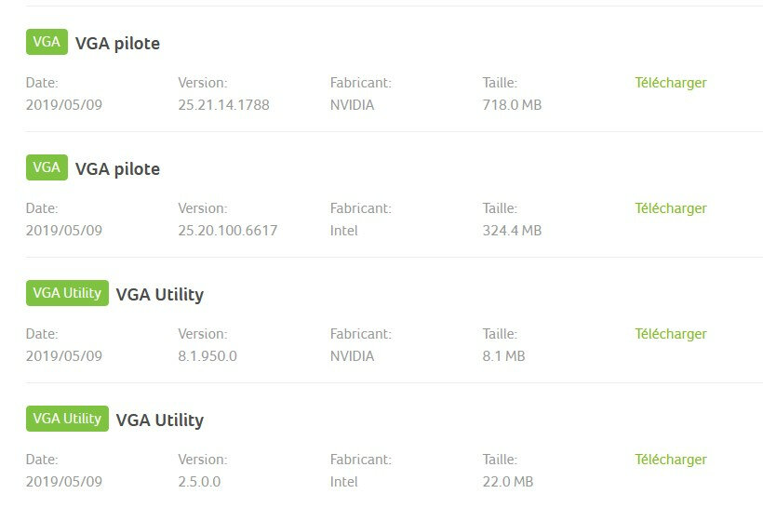Click the 324.4 MB file size
The height and width of the screenshot is (507, 763).
[x=512, y=231]
